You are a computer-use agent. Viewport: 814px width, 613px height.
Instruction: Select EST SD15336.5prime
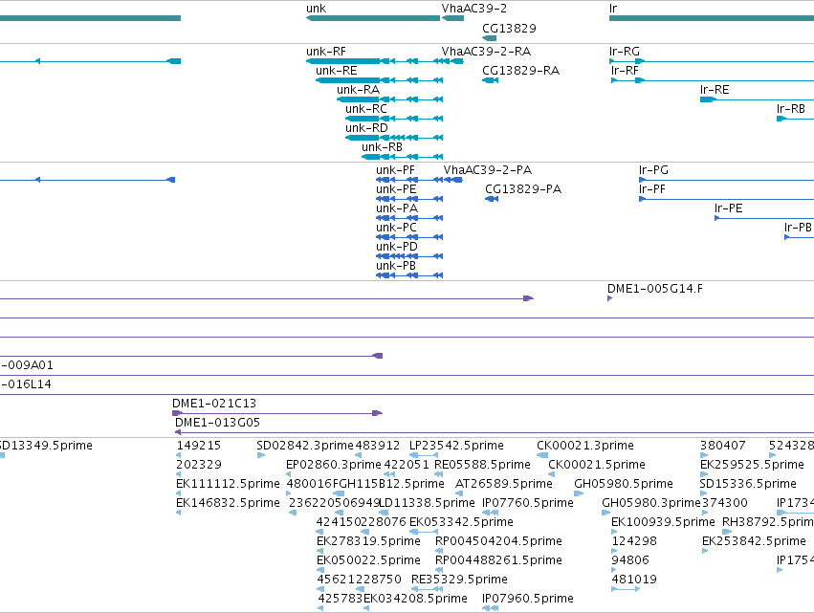coord(702,493)
